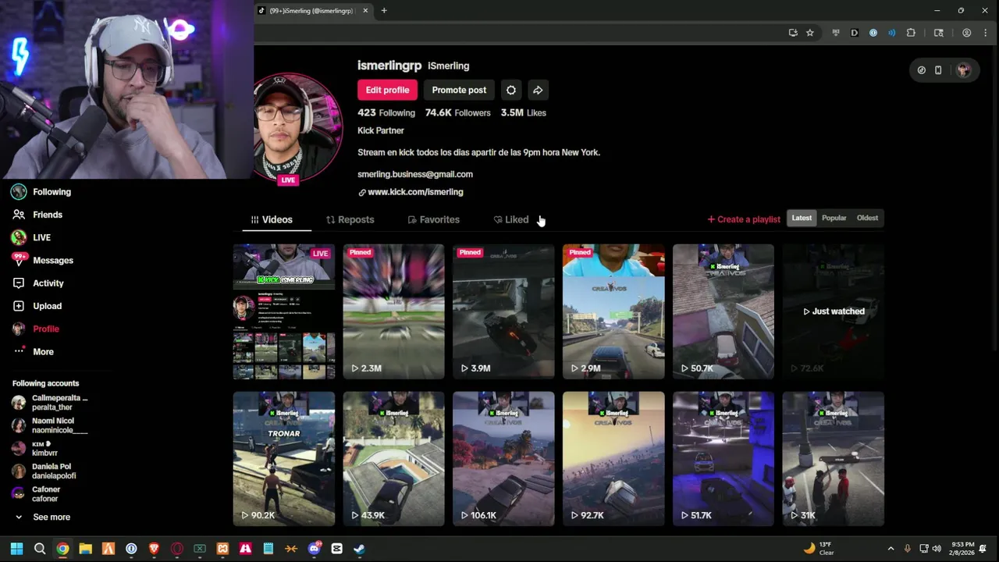This screenshot has height=562, width=999.
Task: Open Windows Start menu
Action: pyautogui.click(x=16, y=549)
